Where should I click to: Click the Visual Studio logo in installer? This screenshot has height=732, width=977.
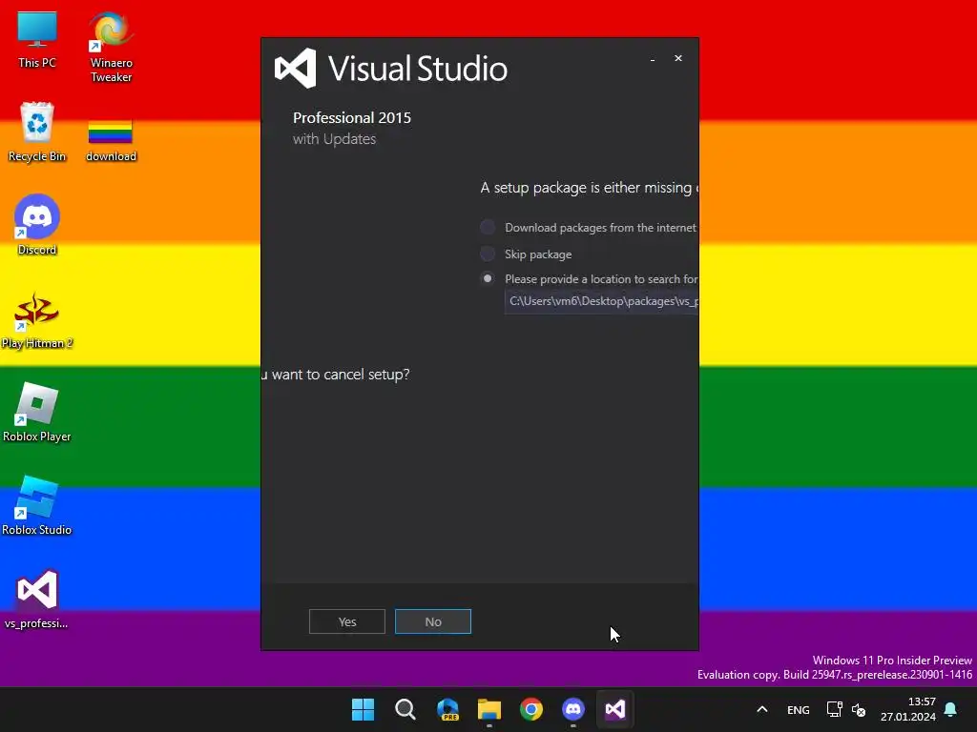[x=296, y=69]
